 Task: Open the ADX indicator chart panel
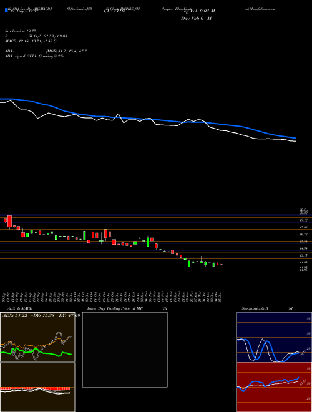click(37, 337)
